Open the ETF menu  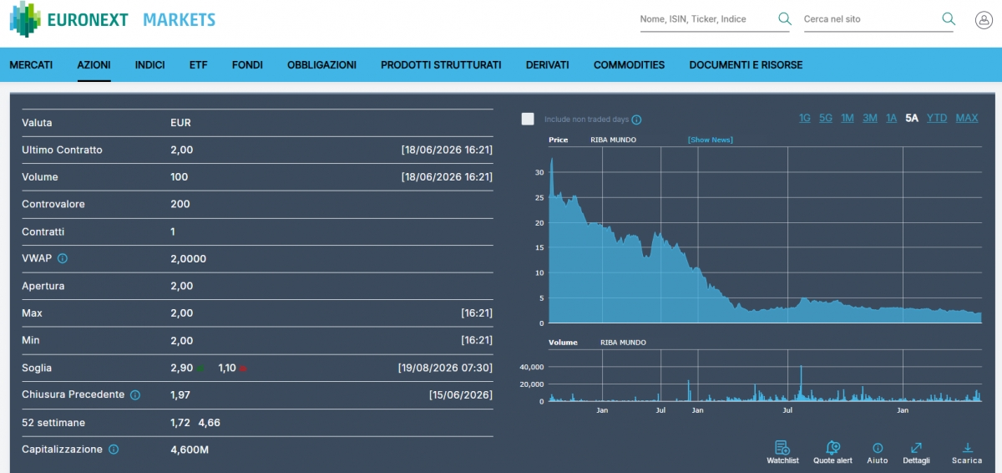198,64
